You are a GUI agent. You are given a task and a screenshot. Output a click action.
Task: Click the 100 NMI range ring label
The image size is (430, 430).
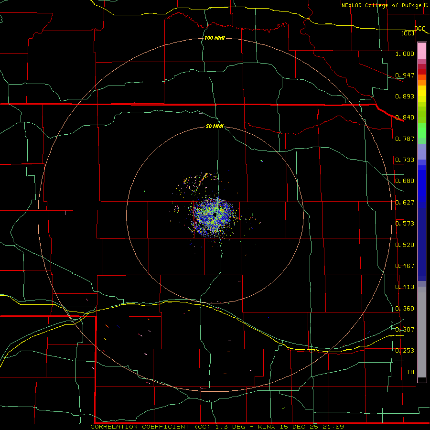tap(215, 38)
